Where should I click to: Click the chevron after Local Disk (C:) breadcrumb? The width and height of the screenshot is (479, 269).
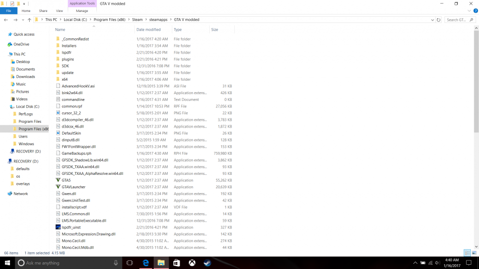(x=91, y=20)
